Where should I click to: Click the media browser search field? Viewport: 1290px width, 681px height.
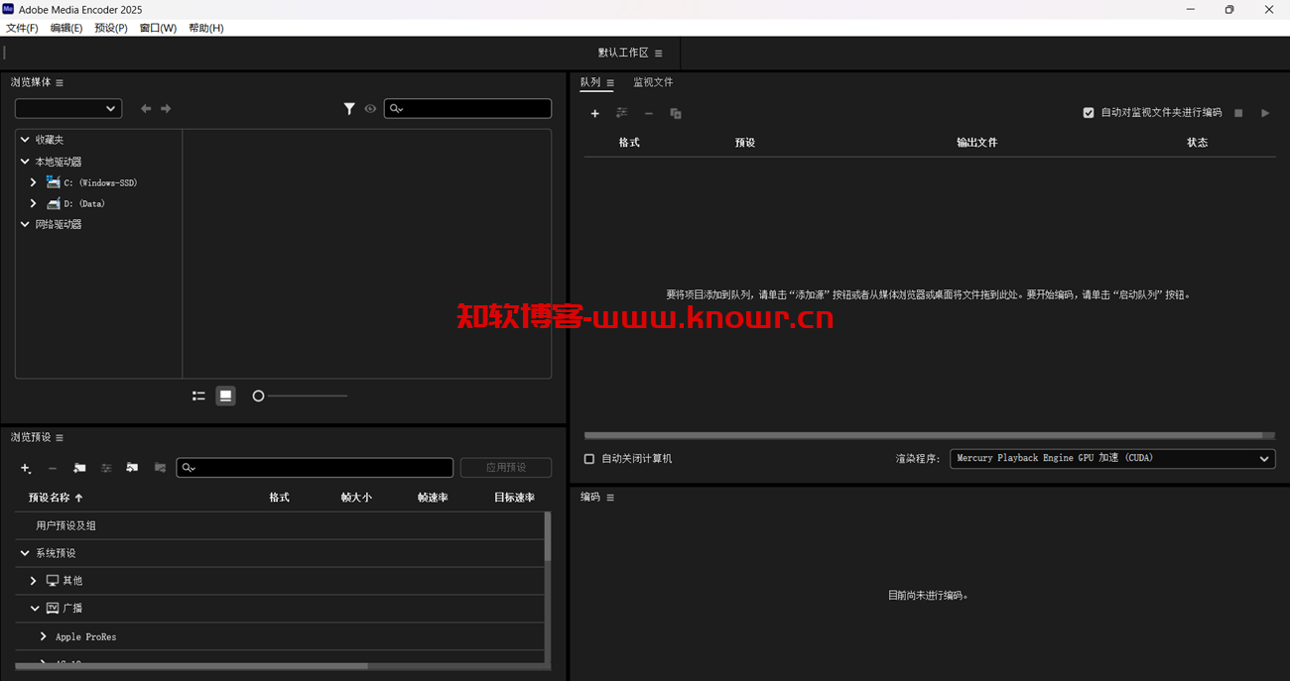pos(467,108)
